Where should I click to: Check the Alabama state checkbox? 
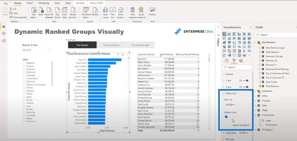(x=24, y=63)
